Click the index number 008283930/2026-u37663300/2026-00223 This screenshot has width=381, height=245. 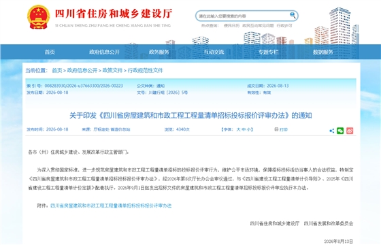tap(84, 86)
